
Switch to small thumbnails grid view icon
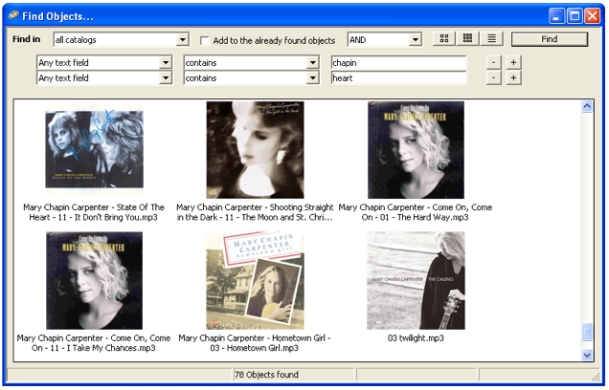click(x=468, y=38)
